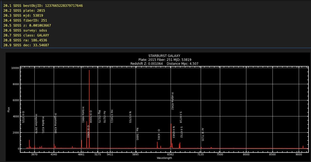Click the 7135 wavelength tick label
This screenshot has width=311, height=162.
tap(201, 154)
